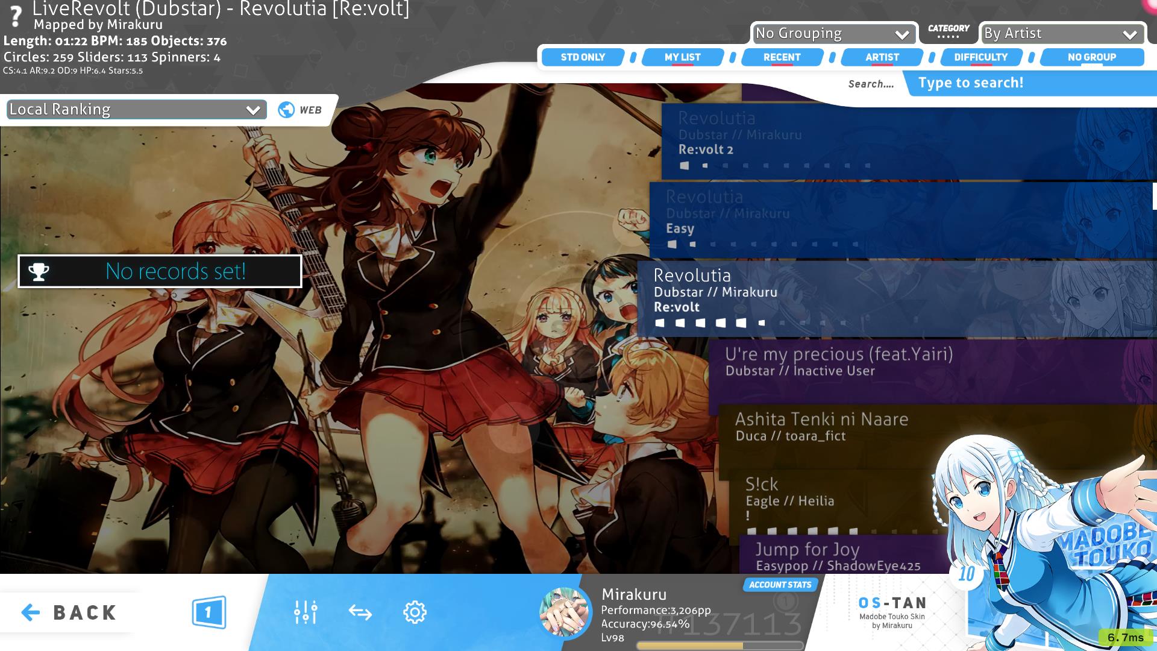
Task: Click the CS AR OD HP Stars stats line
Action: pos(73,71)
